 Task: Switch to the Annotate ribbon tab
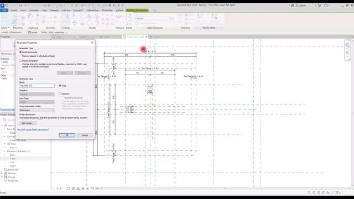pos(34,11)
